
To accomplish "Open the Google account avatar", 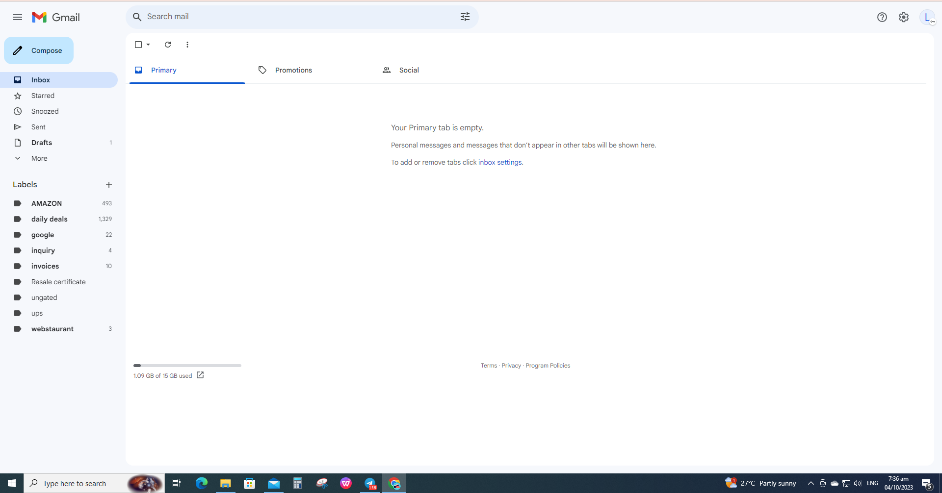I will click(x=927, y=17).
